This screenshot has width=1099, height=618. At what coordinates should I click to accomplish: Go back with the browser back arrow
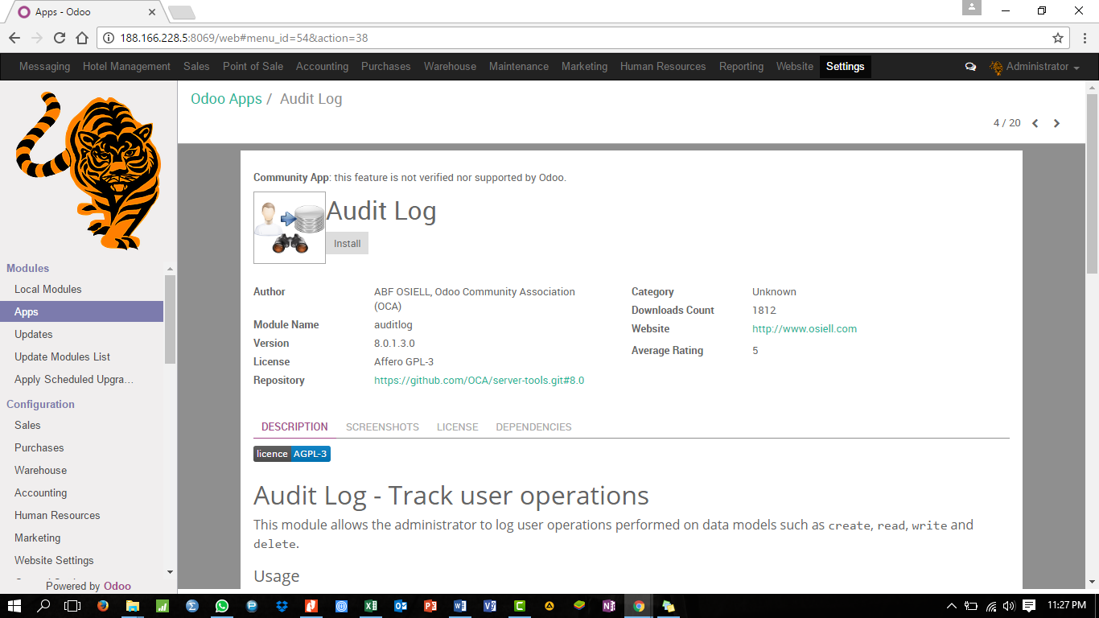point(14,38)
